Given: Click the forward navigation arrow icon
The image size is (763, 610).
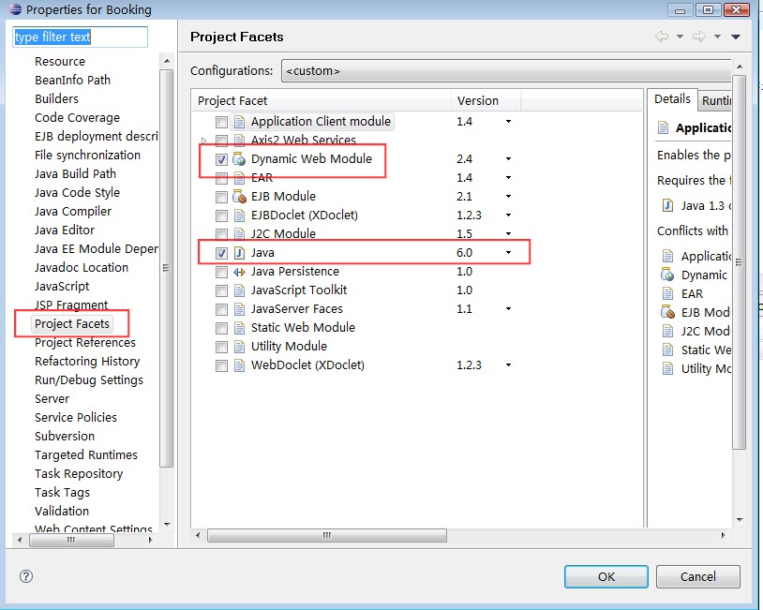Looking at the screenshot, I should (699, 37).
